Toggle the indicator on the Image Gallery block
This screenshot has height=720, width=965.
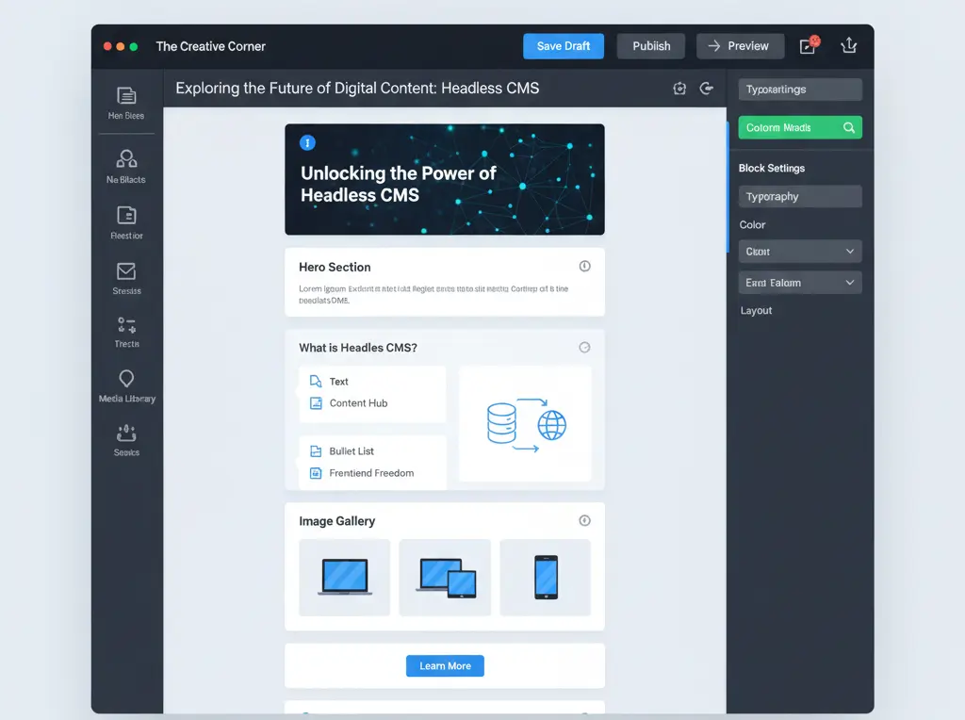(x=584, y=519)
